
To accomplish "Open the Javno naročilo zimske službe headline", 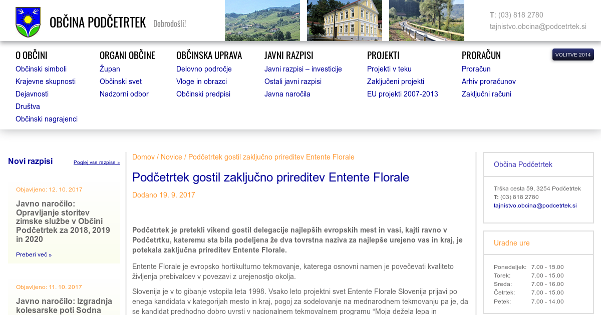I will [63, 221].
